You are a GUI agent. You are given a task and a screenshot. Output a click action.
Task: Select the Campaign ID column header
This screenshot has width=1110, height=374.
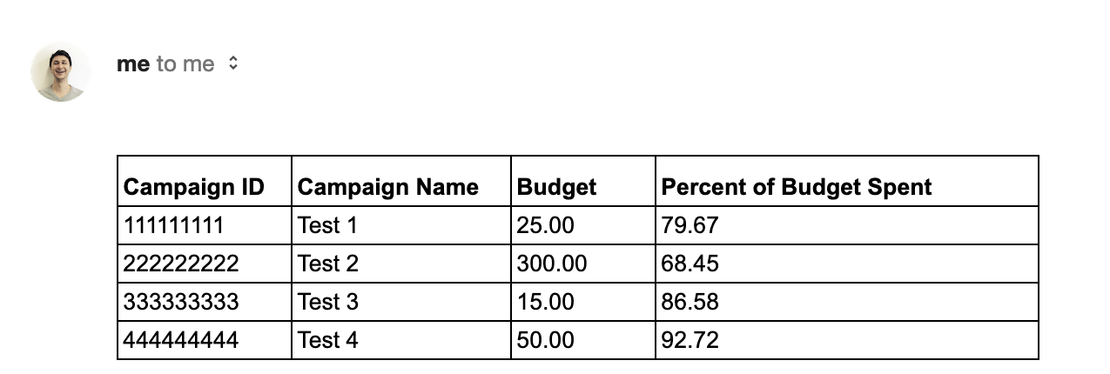[193, 187]
